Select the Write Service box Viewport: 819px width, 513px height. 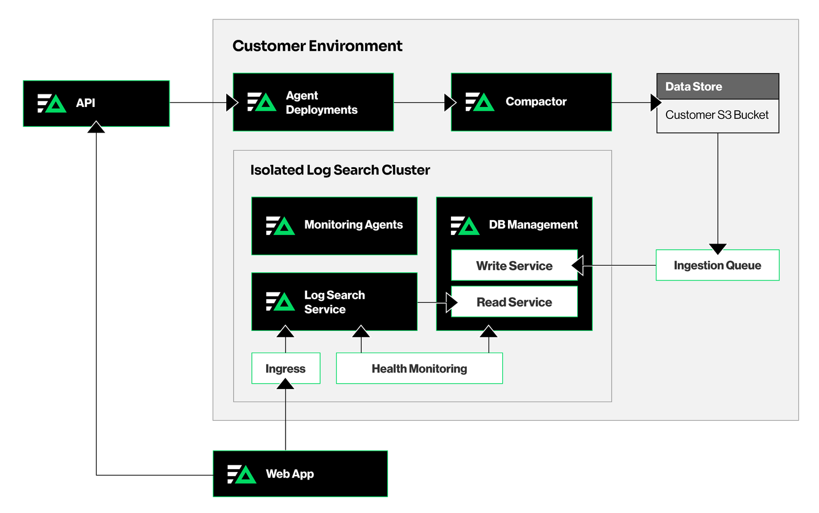coord(514,266)
